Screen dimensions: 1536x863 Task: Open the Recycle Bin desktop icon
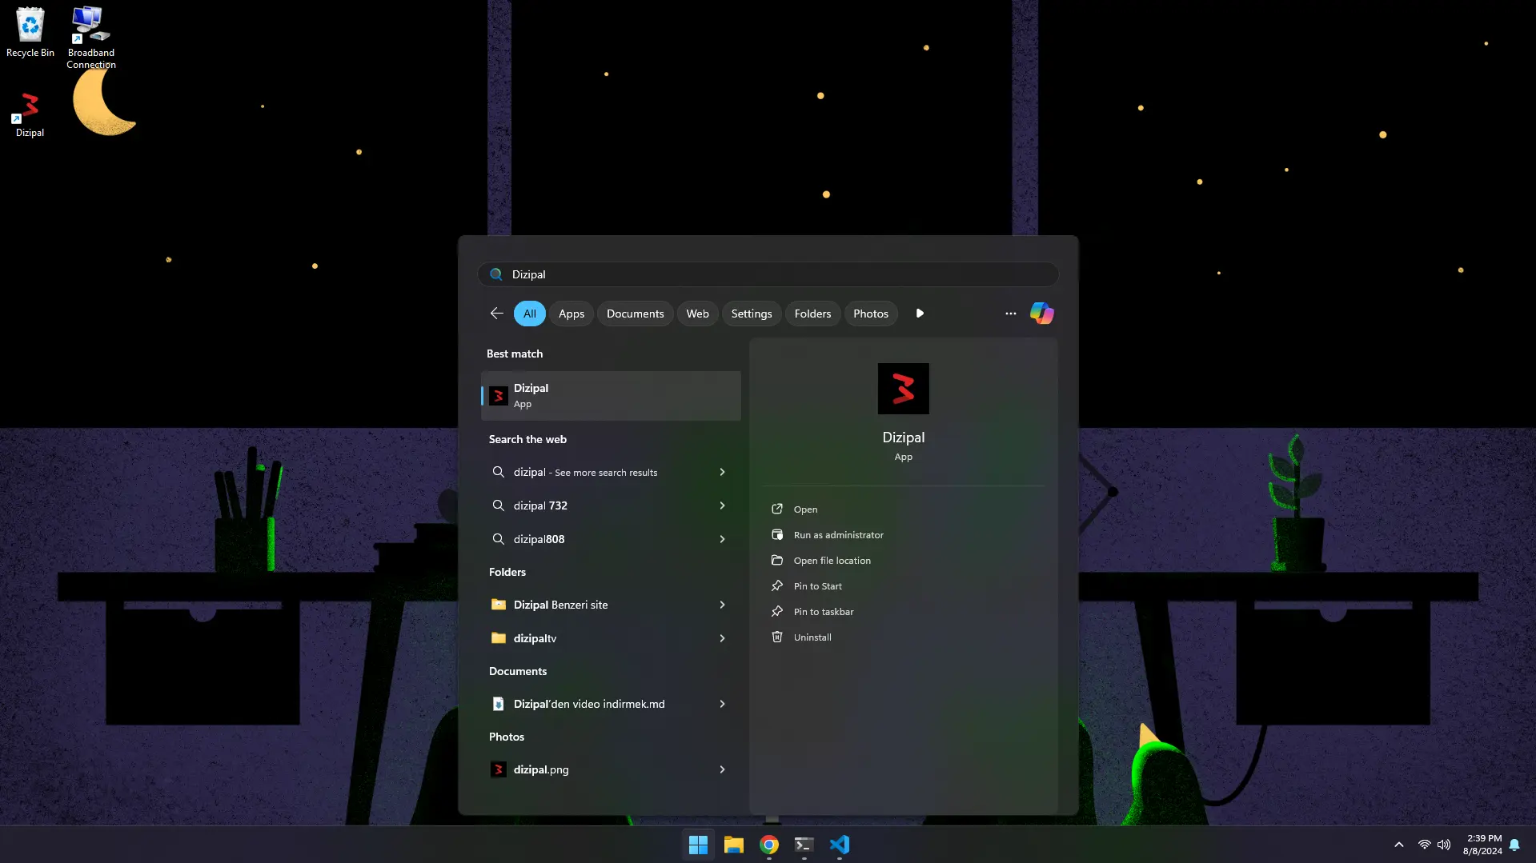pos(30,32)
